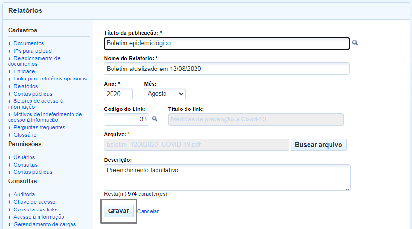Click magnifier icon beside Título da publicação
412x229 pixels.
coord(355,43)
